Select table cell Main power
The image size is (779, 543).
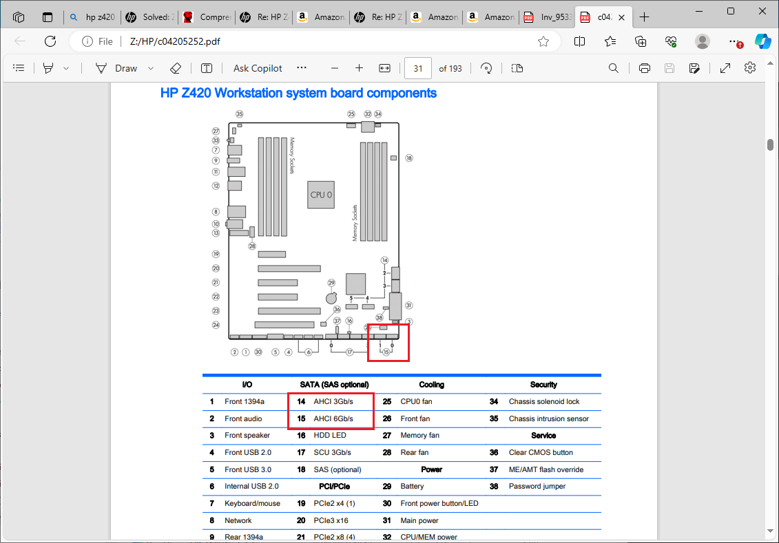point(419,520)
